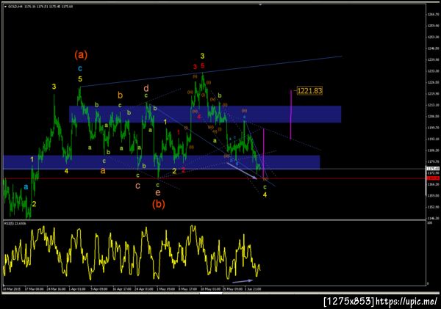441x309 pixels.
Task: Select the salmon e wave label
Action: coord(158,193)
